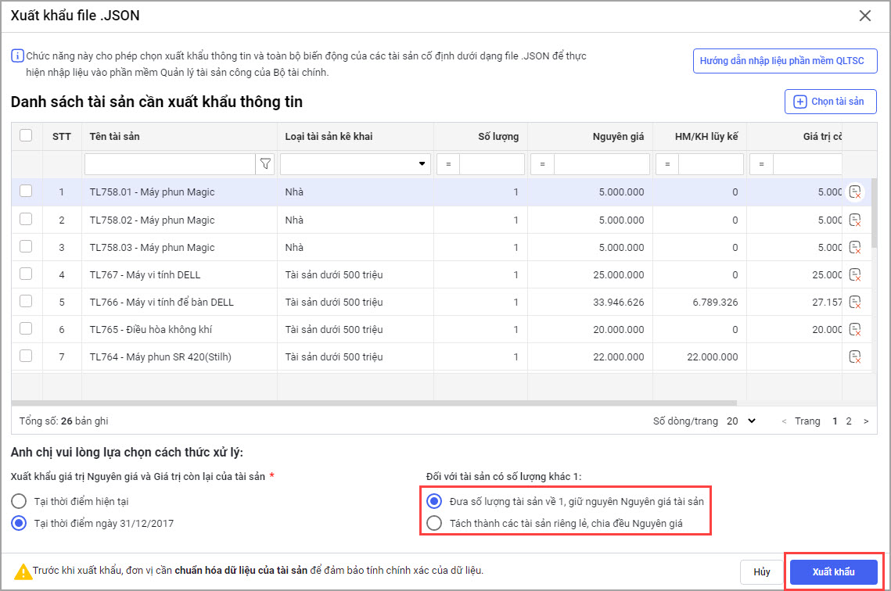Click the Tên tài sản filter text field
This screenshot has height=591, width=891.
[x=170, y=164]
